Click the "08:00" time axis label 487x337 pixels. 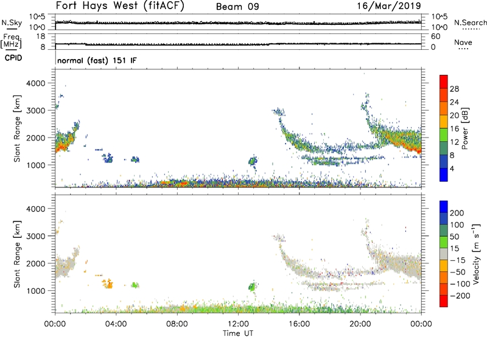[x=177, y=324]
